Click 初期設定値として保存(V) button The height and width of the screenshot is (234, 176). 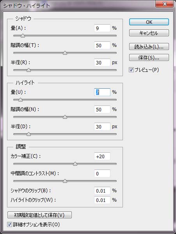39,215
